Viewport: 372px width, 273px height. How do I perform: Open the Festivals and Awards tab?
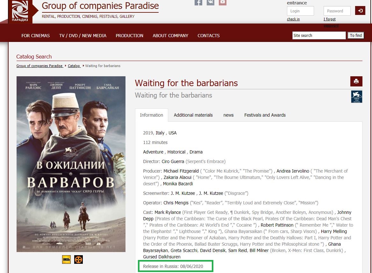point(265,115)
